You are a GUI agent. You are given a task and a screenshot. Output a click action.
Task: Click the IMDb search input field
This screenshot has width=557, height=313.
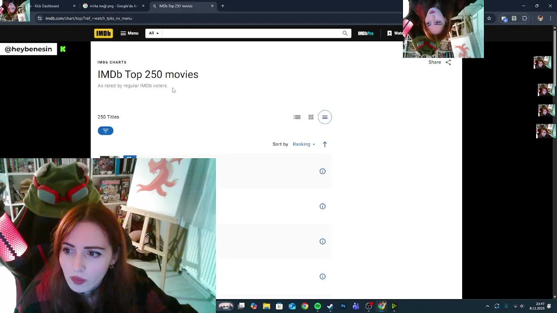pyautogui.click(x=252, y=33)
